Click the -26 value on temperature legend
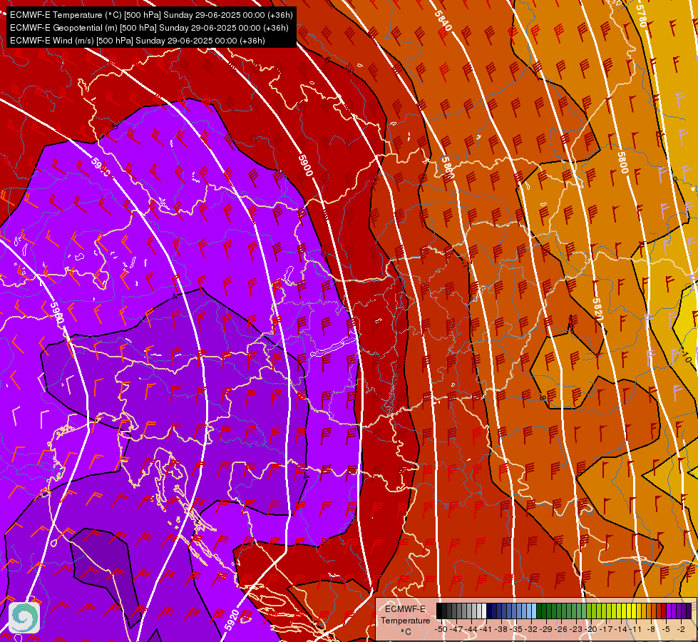Image resolution: width=698 pixels, height=642 pixels. pyautogui.click(x=562, y=629)
